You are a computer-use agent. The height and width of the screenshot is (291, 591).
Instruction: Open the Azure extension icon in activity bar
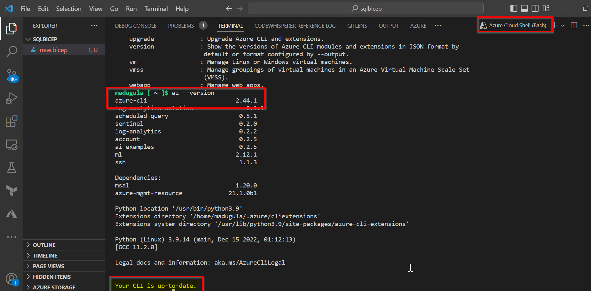(x=12, y=214)
